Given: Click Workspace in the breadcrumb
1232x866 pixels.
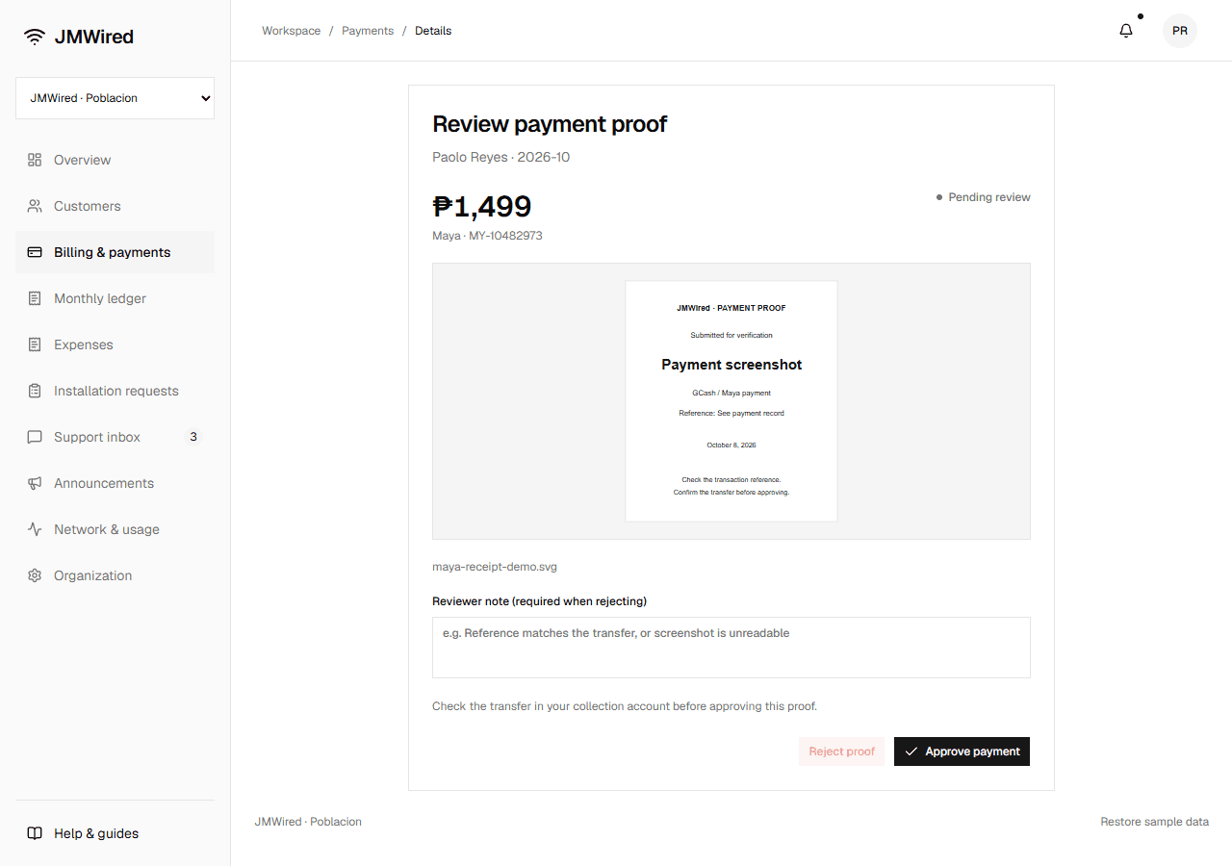Looking at the screenshot, I should (292, 31).
